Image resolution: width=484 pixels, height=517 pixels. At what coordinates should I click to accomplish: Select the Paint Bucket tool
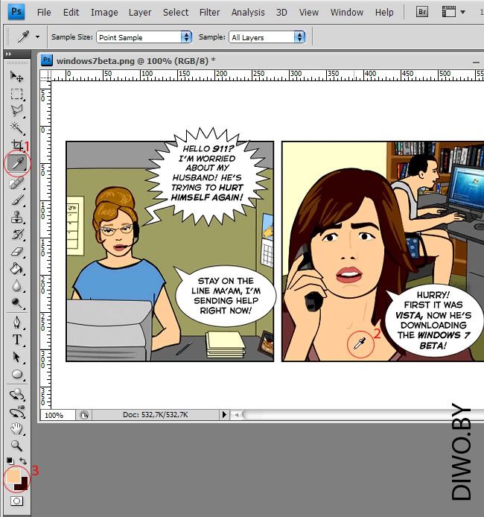click(16, 269)
